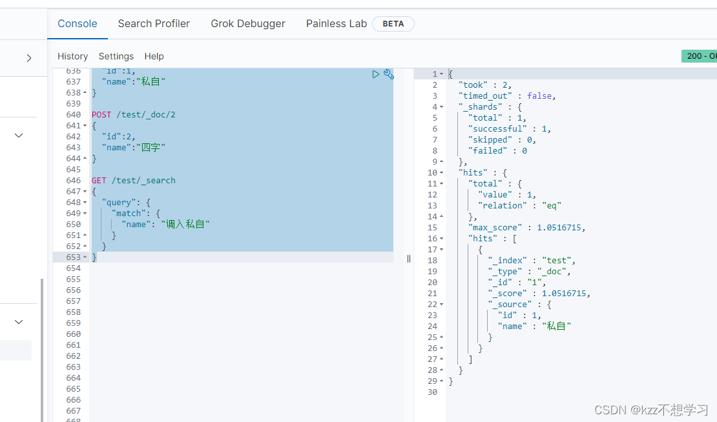Toggle fold marker at response line 14
This screenshot has width=717, height=422.
pos(441,216)
